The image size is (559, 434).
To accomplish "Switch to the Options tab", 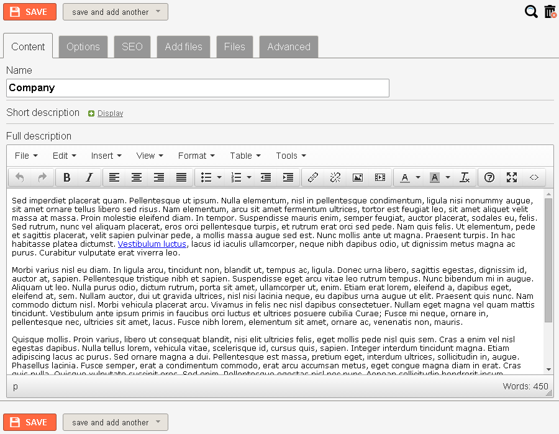I will click(83, 46).
